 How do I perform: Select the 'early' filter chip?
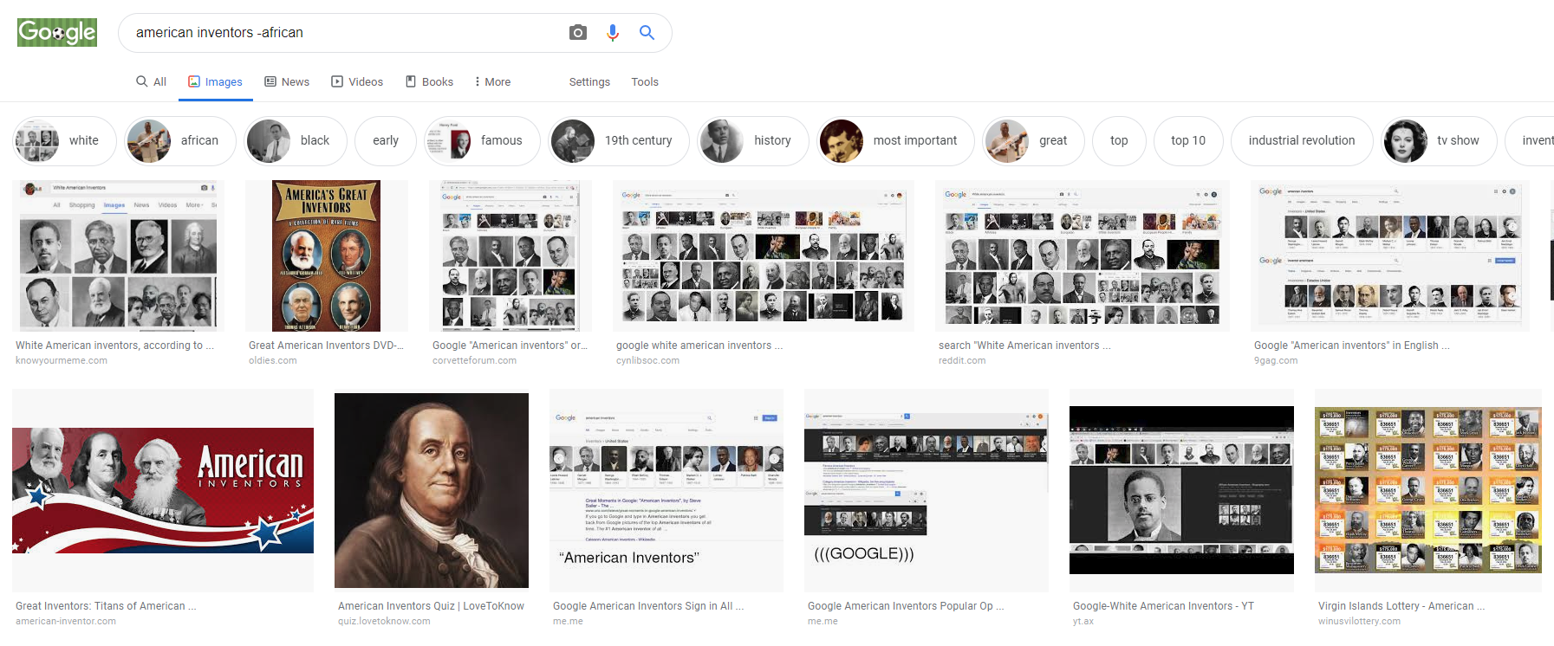click(x=386, y=140)
